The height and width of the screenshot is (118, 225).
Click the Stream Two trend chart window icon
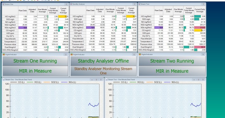coord(107,80)
